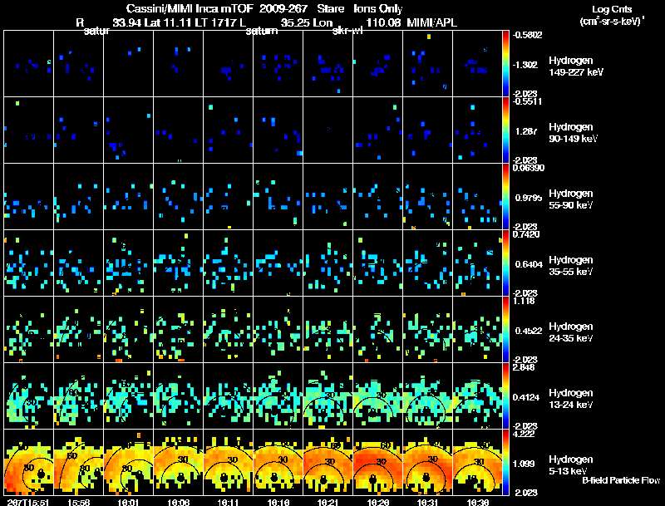Viewport: 665px width, 506px height.
Task: Open the 149-227 keV panel at 16:06
Action: (179, 64)
